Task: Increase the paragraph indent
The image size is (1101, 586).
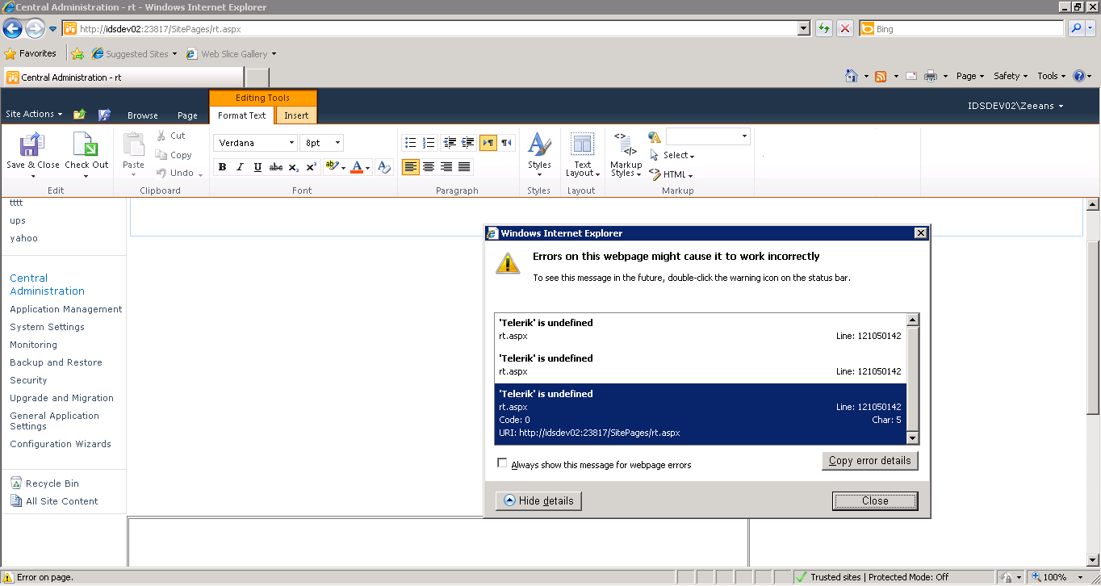Action: [468, 143]
